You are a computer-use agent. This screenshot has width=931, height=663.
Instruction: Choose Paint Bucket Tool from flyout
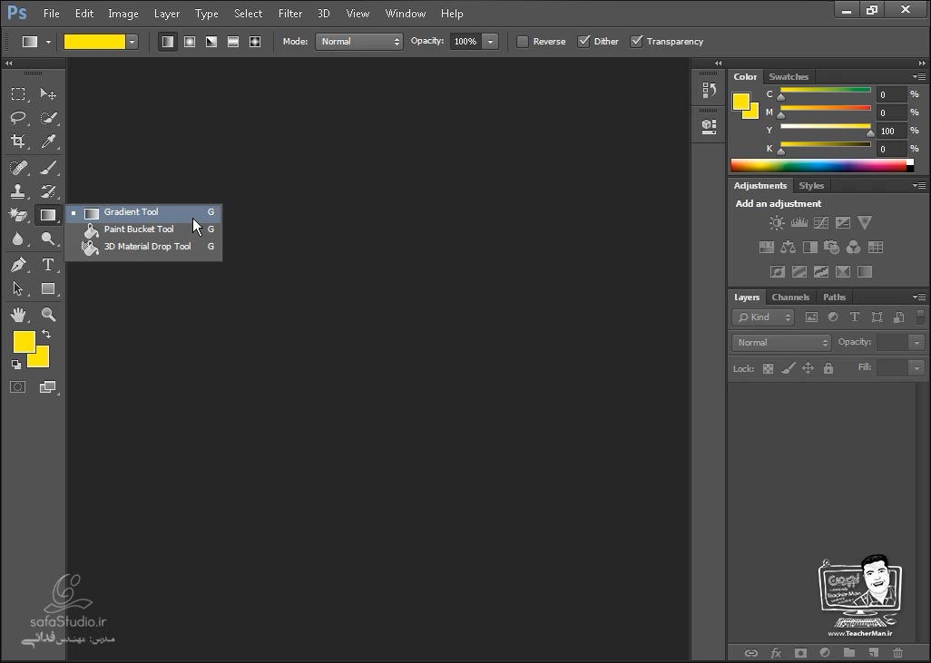(143, 229)
